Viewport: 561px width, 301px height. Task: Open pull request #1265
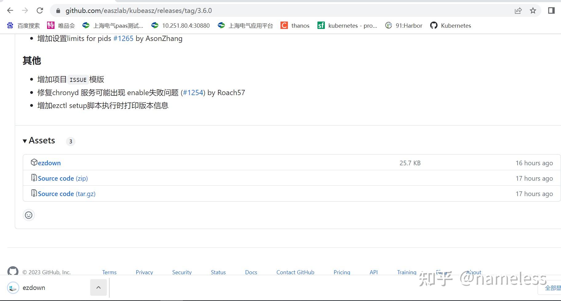123,38
